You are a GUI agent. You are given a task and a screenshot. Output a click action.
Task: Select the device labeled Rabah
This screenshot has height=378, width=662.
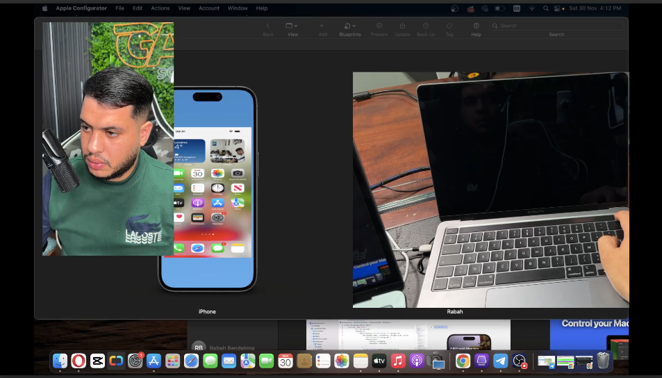coord(490,190)
